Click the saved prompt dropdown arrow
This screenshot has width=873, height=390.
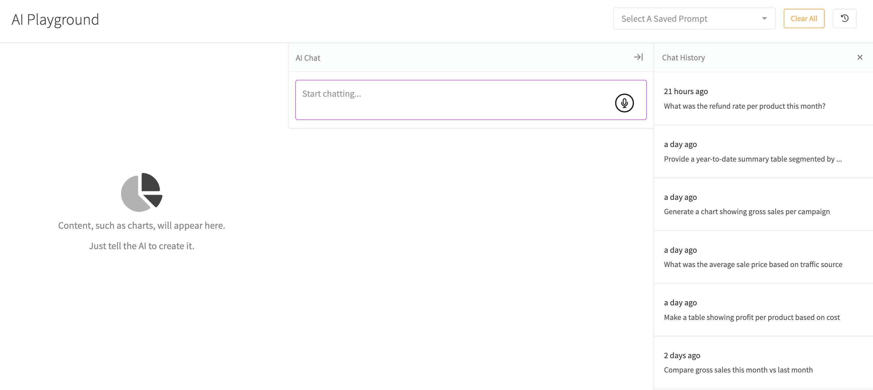point(764,18)
